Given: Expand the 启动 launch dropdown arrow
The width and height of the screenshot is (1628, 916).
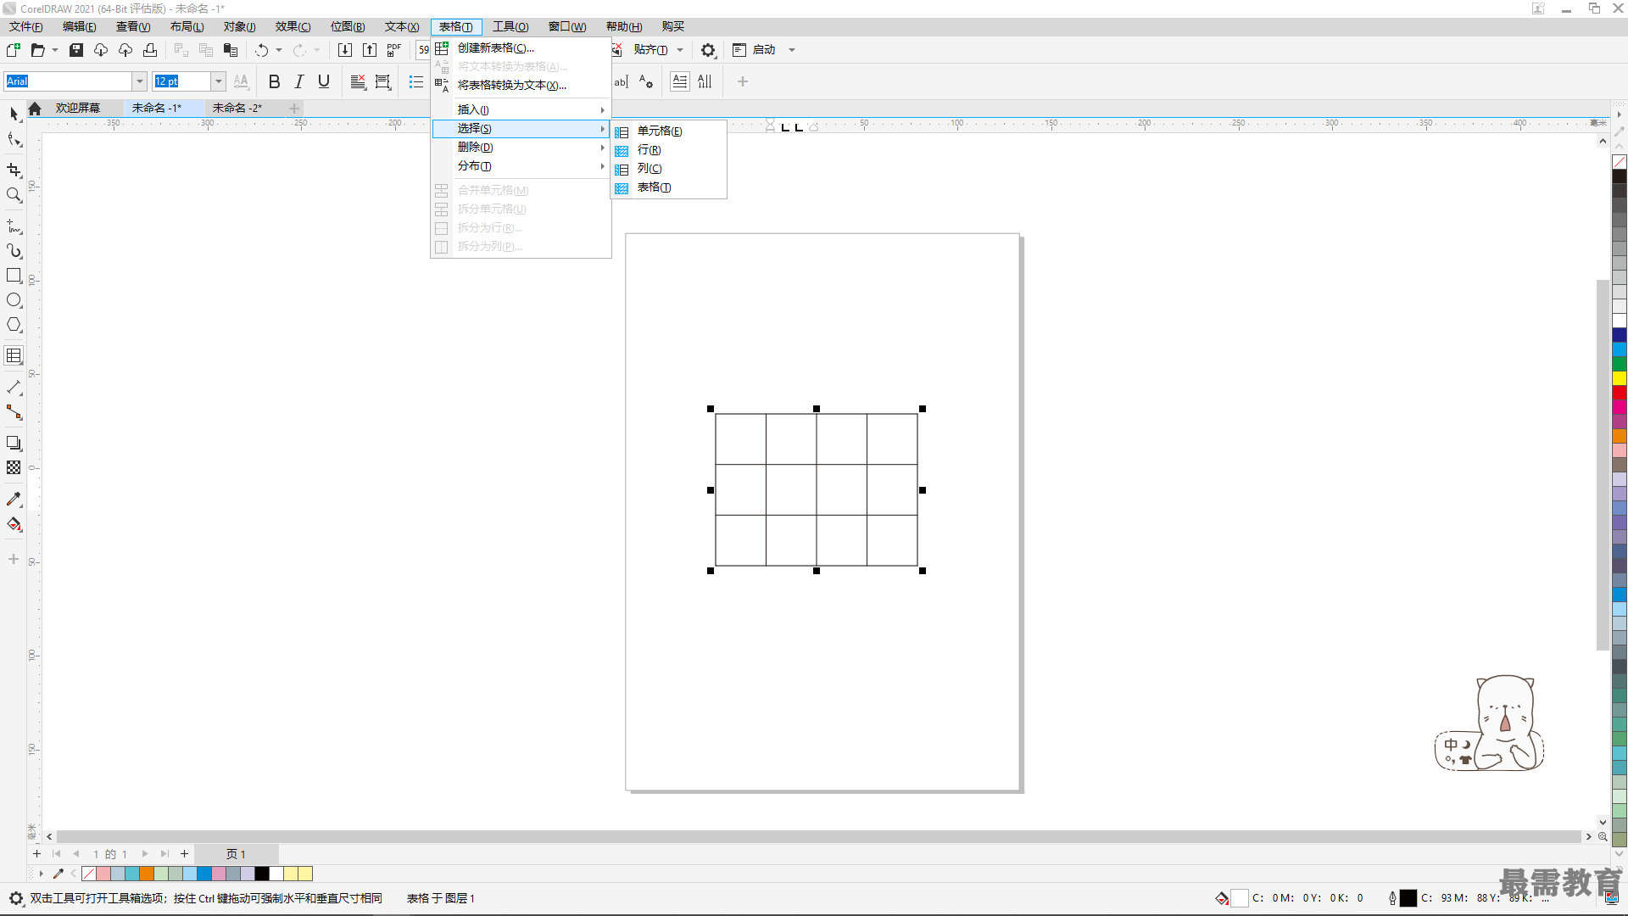Looking at the screenshot, I should [792, 50].
